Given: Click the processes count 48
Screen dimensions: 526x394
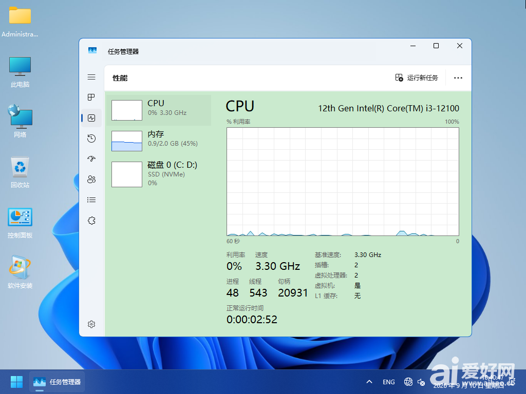Looking at the screenshot, I should coord(233,293).
